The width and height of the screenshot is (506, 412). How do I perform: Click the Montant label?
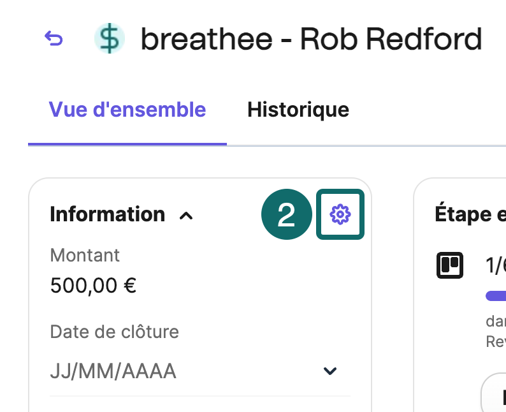(85, 255)
